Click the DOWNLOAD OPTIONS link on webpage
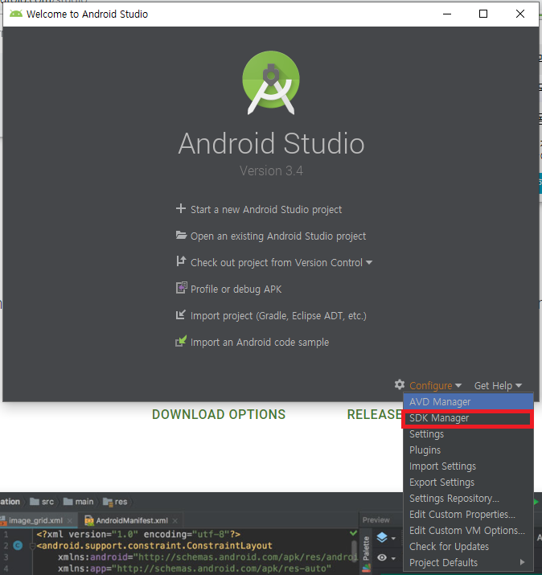 pos(219,414)
